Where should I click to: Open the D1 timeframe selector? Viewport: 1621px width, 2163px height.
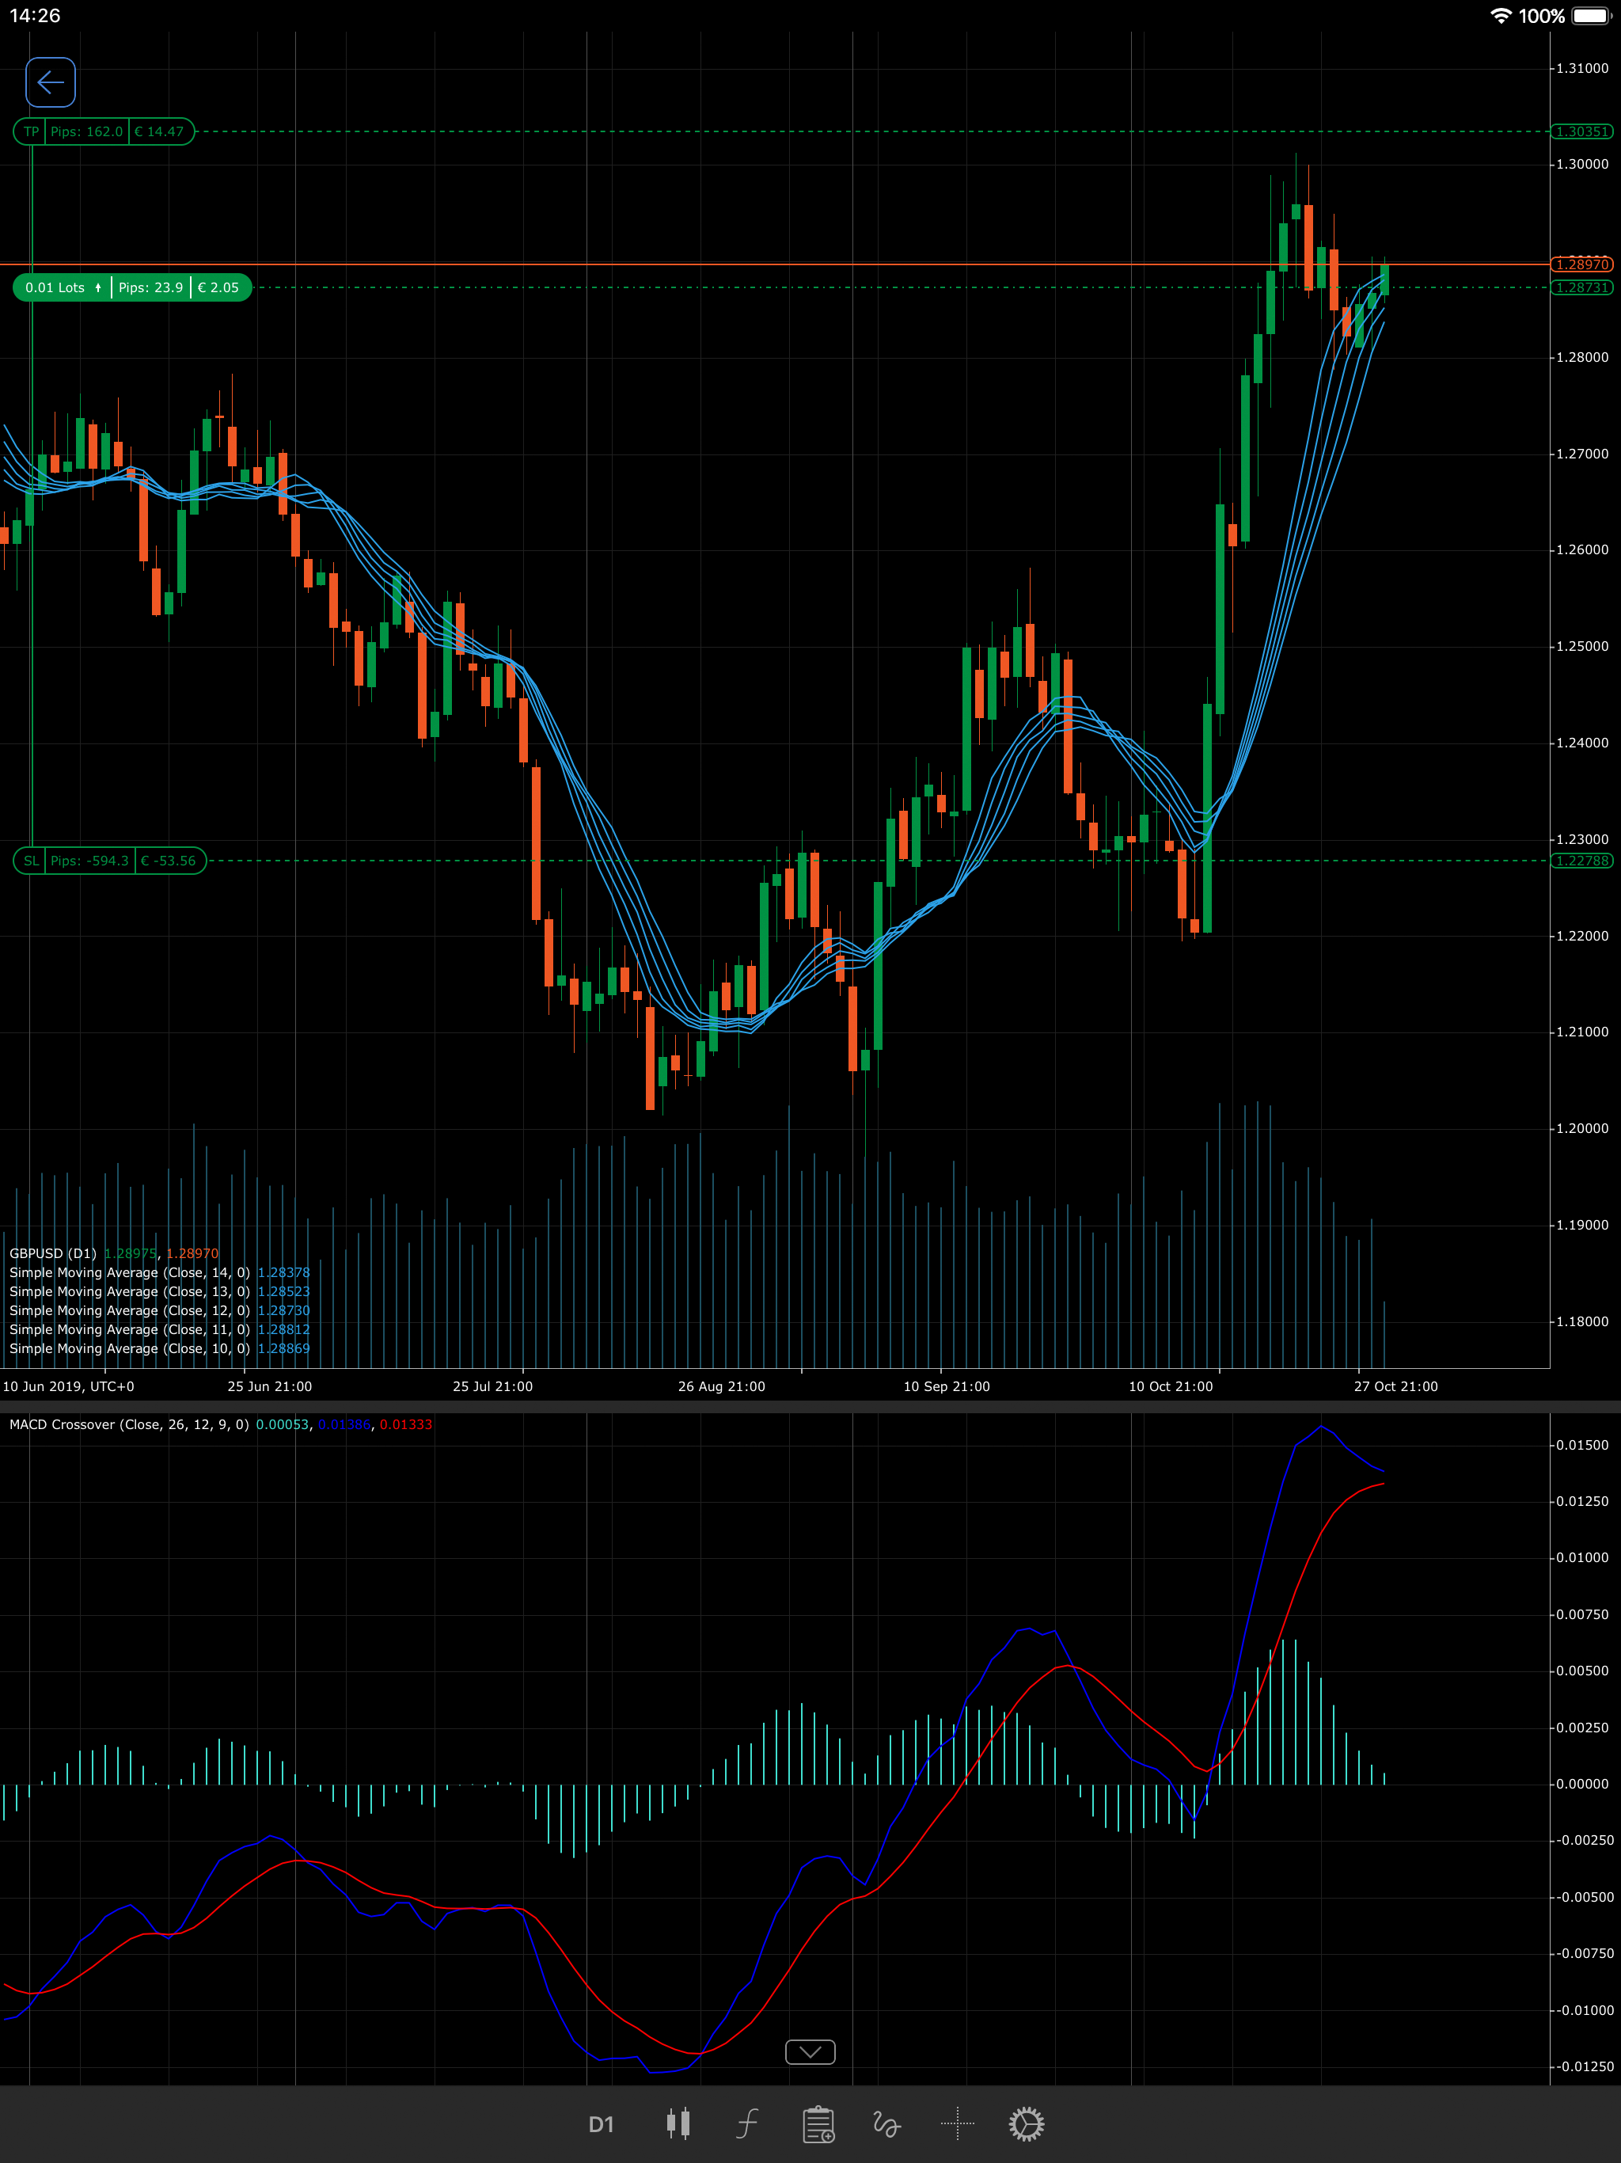[x=602, y=2124]
